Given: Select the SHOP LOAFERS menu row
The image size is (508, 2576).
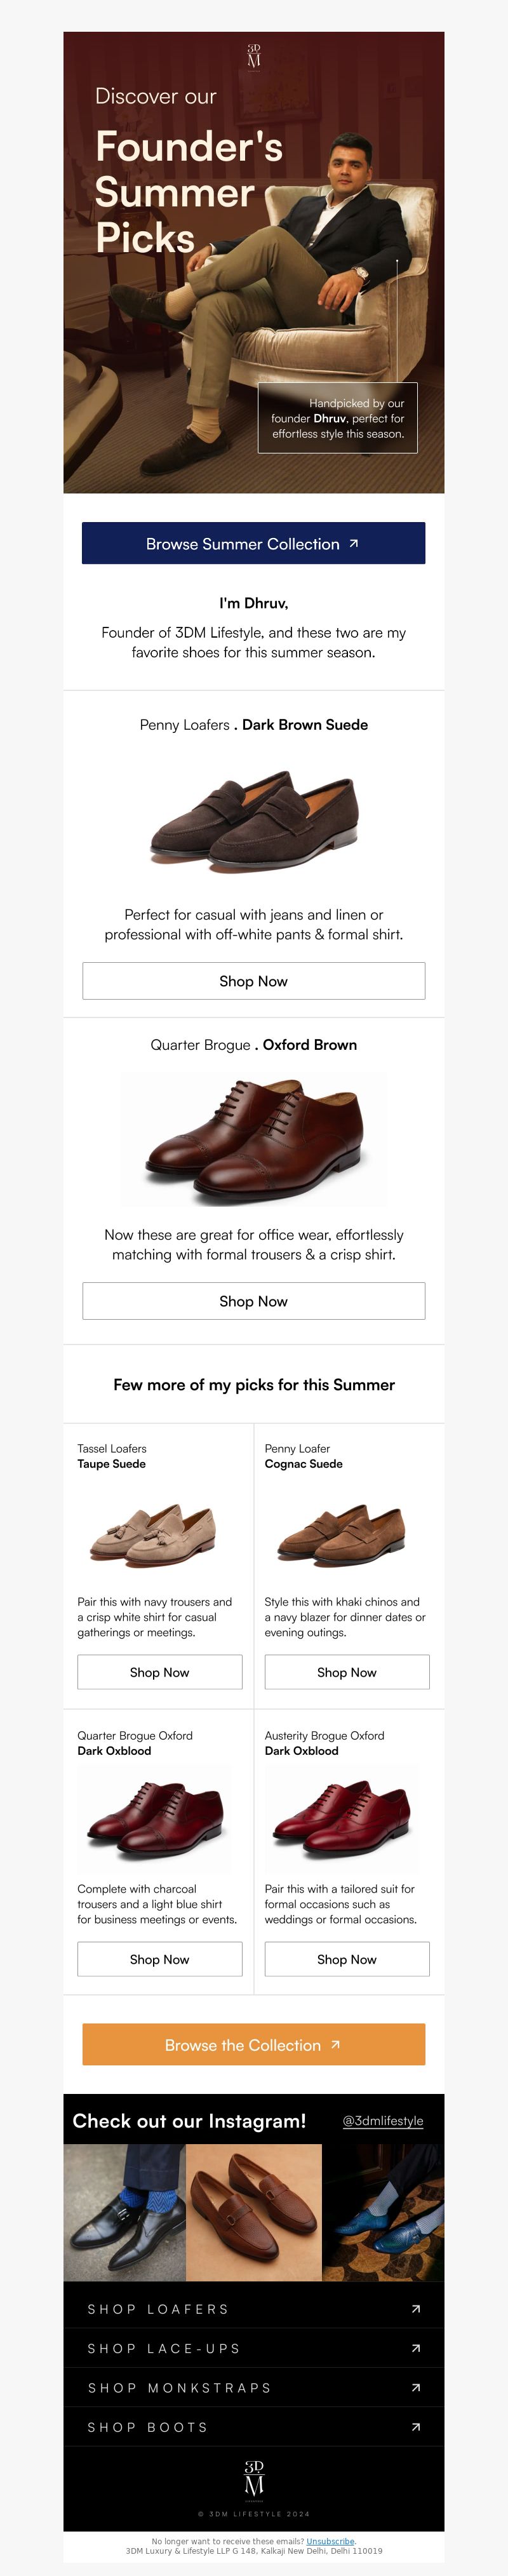Looking at the screenshot, I should click(x=254, y=2309).
